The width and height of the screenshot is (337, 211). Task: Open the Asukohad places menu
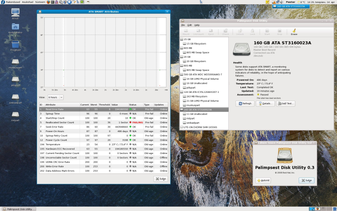27,2
